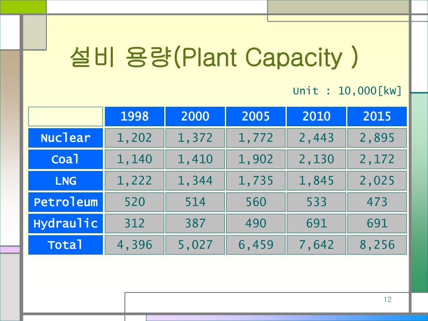Select Coal 2005 value 1,902

[256, 159]
